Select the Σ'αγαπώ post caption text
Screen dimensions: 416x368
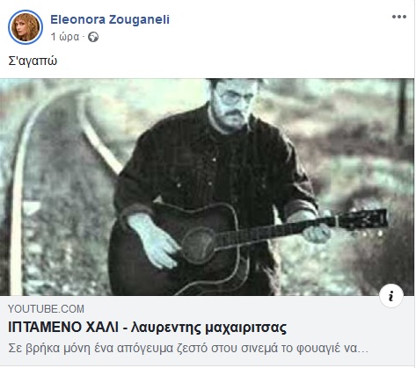point(33,61)
